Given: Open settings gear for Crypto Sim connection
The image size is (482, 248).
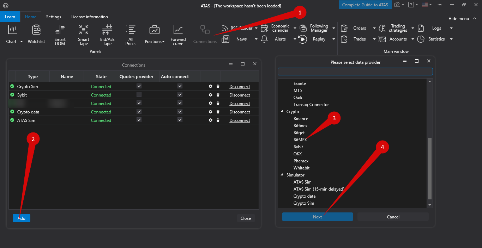Looking at the screenshot, I should point(211,86).
